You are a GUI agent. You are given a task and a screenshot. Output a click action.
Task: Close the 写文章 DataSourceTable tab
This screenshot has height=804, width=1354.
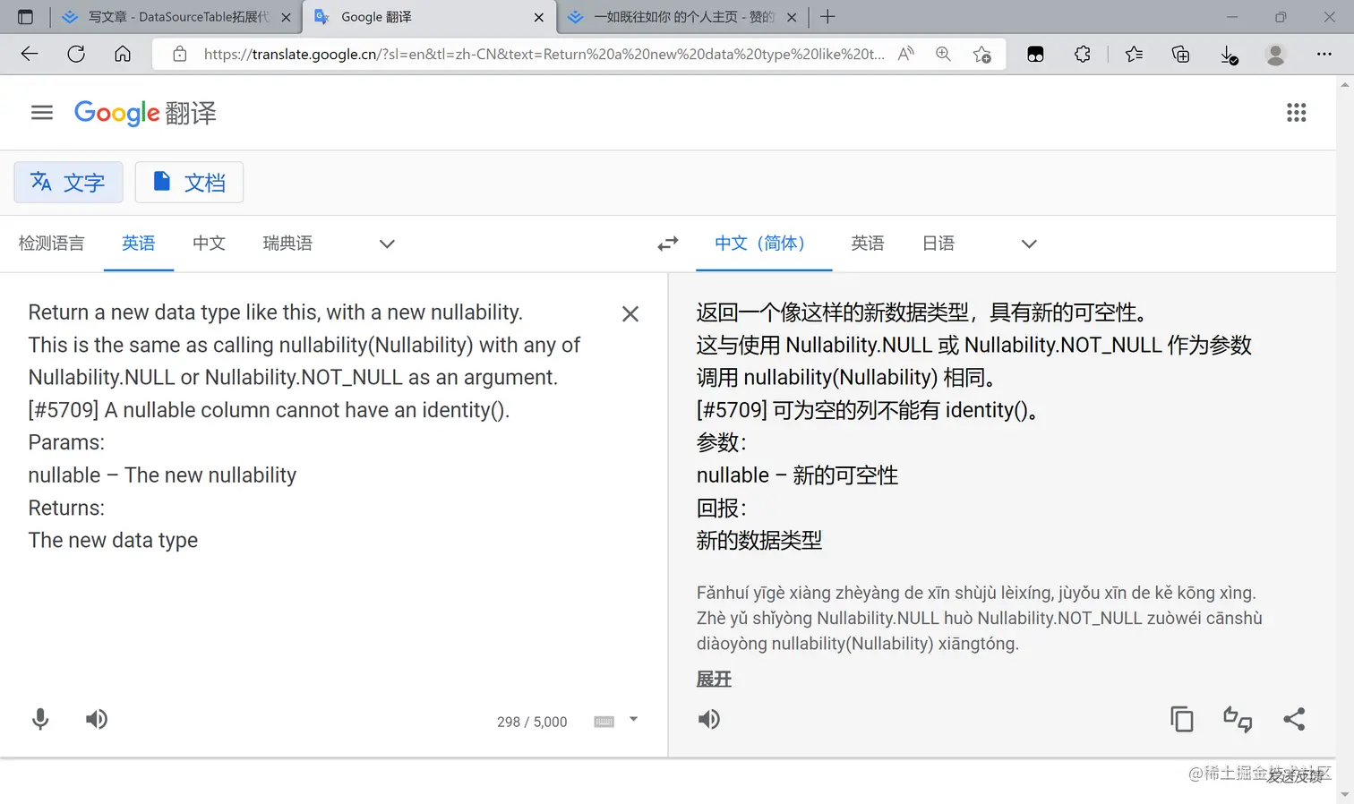tap(287, 17)
